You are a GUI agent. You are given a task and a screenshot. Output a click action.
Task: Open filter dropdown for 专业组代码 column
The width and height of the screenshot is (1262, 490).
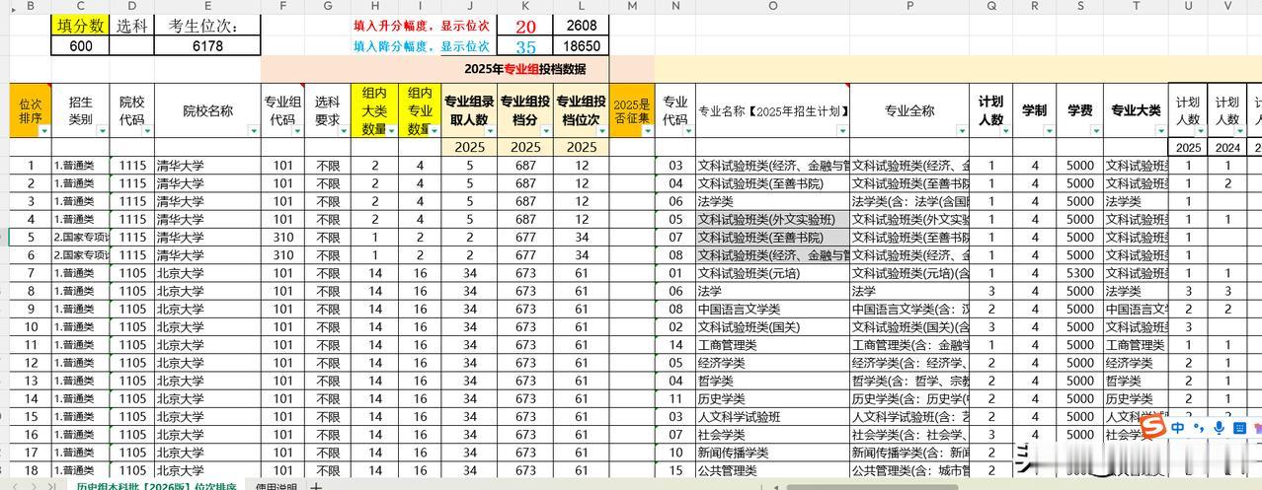(297, 131)
